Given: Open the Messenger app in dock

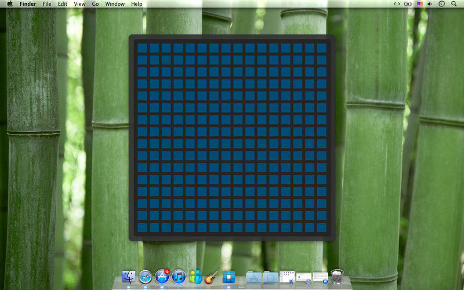Looking at the screenshot, I should (x=195, y=277).
